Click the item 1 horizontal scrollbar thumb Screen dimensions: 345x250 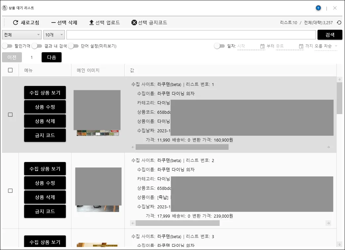click(x=182, y=147)
